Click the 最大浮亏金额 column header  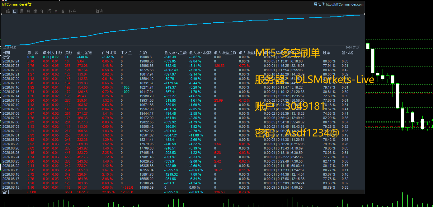coord(176,53)
